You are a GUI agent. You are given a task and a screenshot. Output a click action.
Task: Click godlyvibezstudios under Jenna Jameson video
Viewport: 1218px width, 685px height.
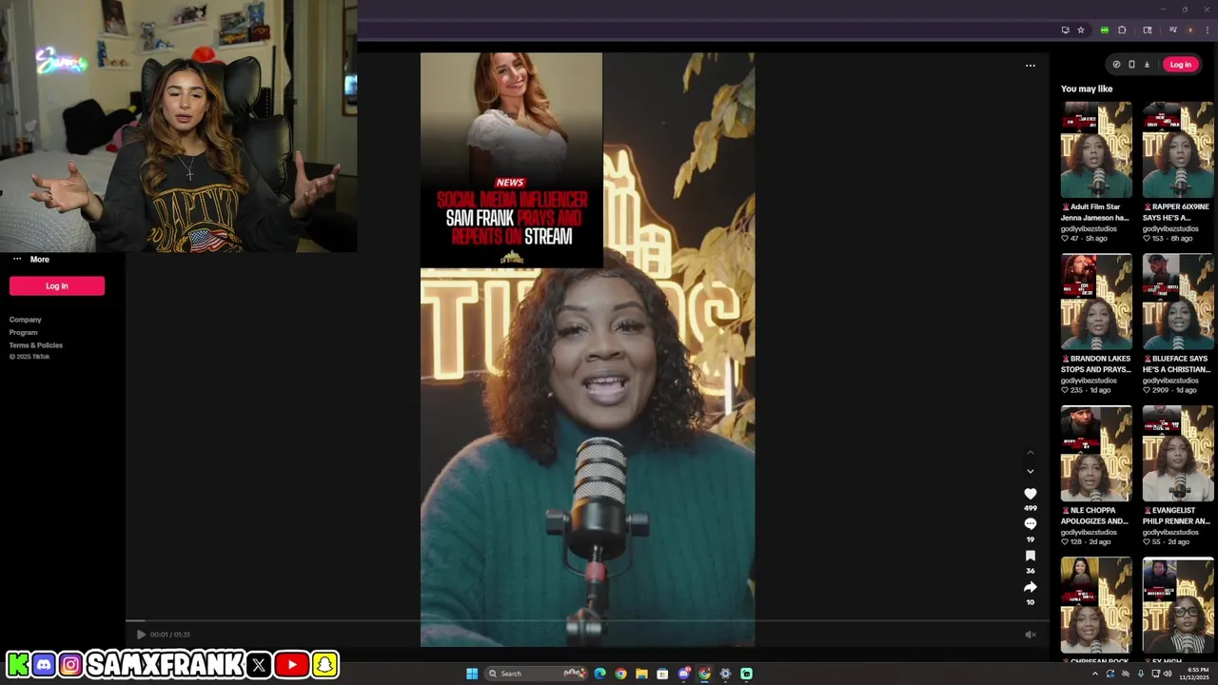[x=1089, y=229]
